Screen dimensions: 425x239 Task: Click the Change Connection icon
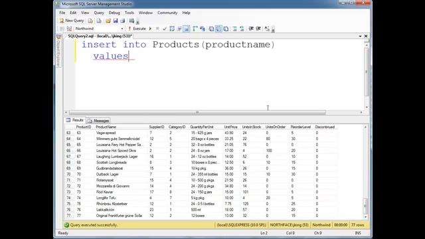(x=69, y=29)
